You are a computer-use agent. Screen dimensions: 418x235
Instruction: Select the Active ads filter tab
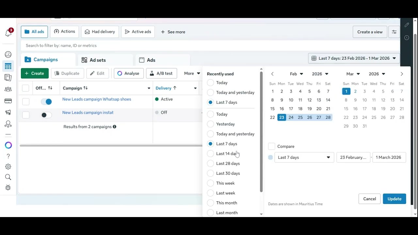click(x=138, y=32)
